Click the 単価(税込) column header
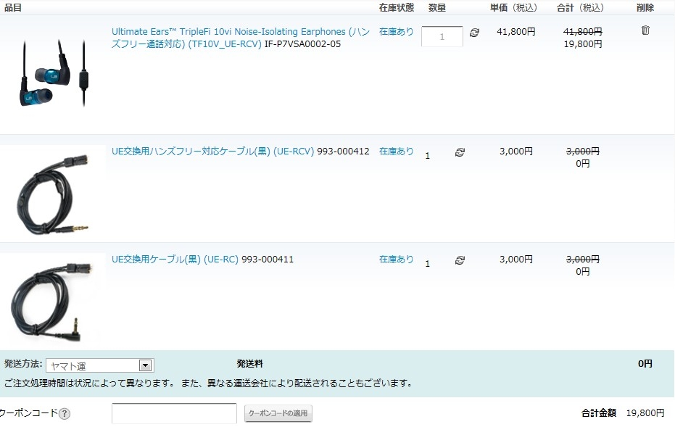This screenshot has width=675, height=427. pyautogui.click(x=513, y=8)
